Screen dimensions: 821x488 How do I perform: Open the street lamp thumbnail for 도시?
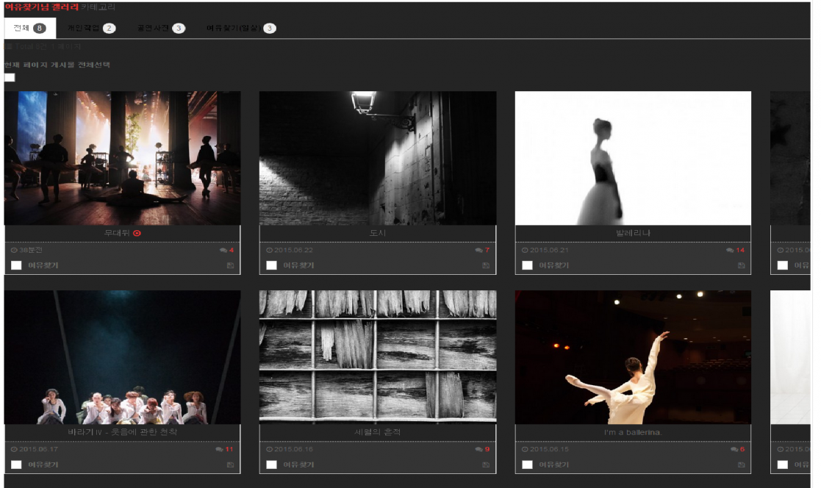tap(378, 158)
